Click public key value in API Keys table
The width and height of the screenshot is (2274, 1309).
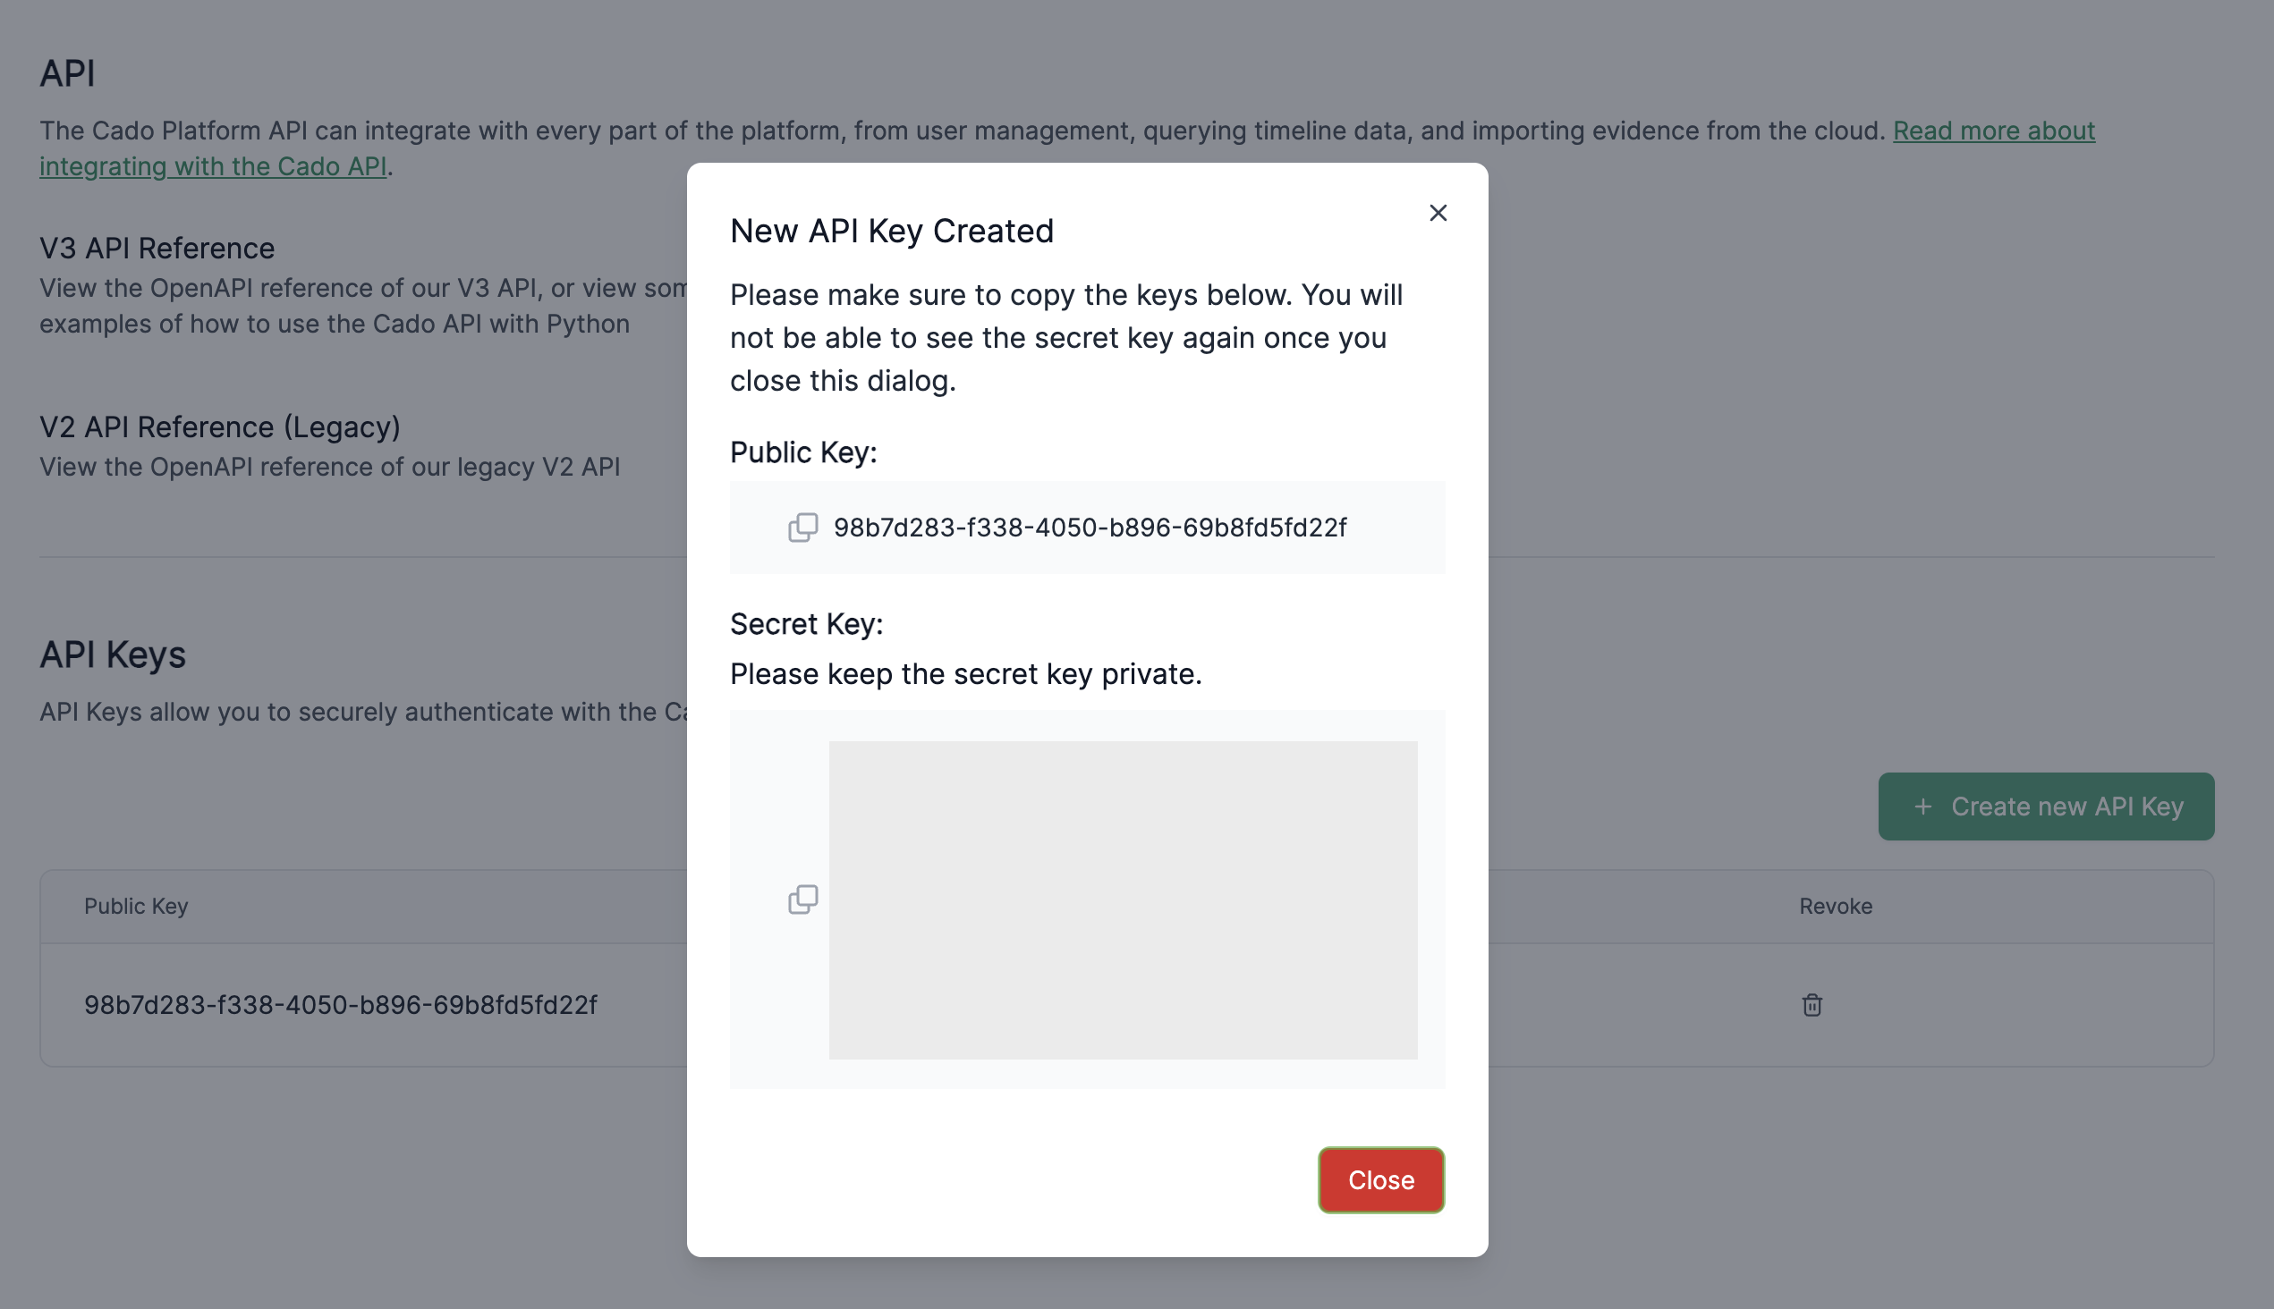[x=340, y=1004]
